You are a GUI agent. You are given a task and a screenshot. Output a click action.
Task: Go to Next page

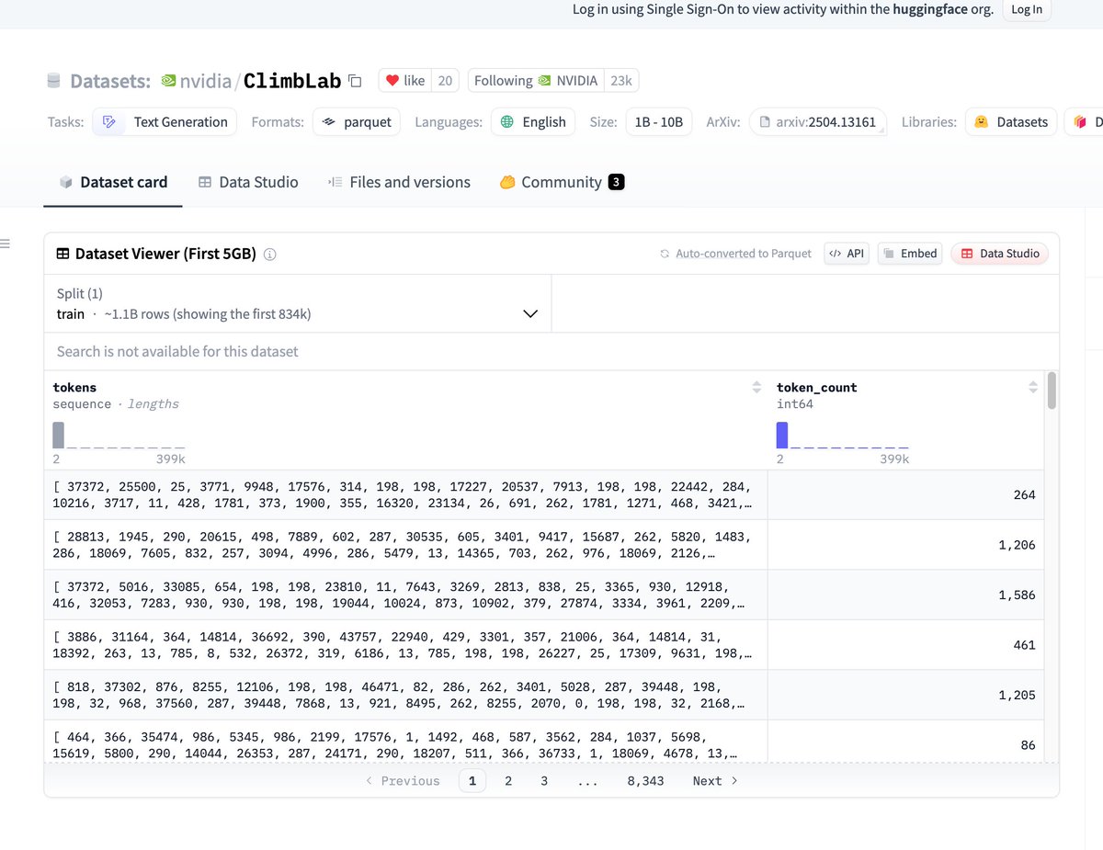(x=715, y=781)
